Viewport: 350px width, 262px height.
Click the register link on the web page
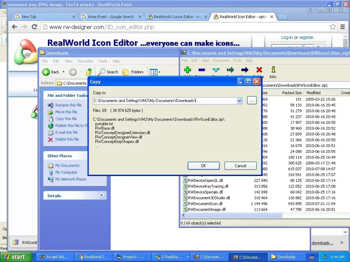307,38
